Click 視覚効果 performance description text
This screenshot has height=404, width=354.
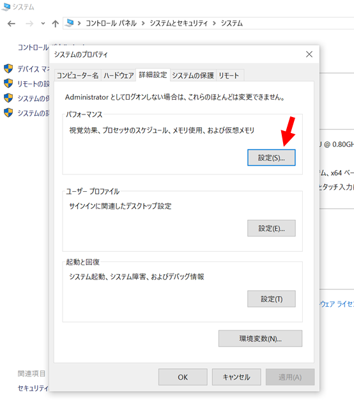[x=162, y=130]
